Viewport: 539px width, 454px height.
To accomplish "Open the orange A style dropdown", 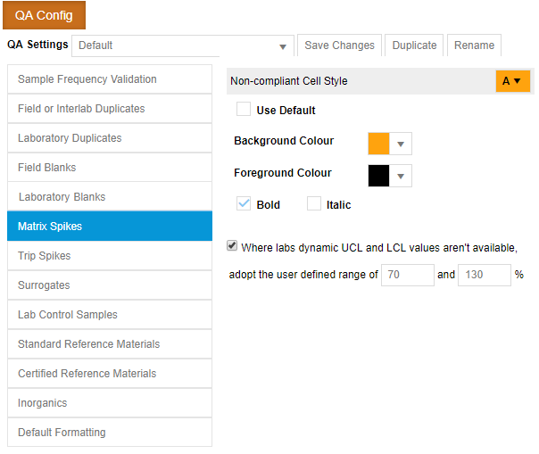I will pos(512,81).
